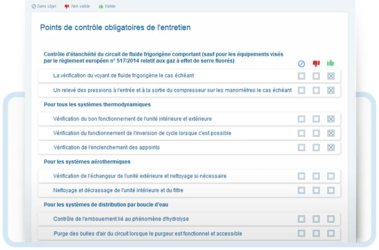Viewport: 379px width, 250px height.
Task: Uncheck Valide for enclenchement des appoints
Action: pos(331,147)
